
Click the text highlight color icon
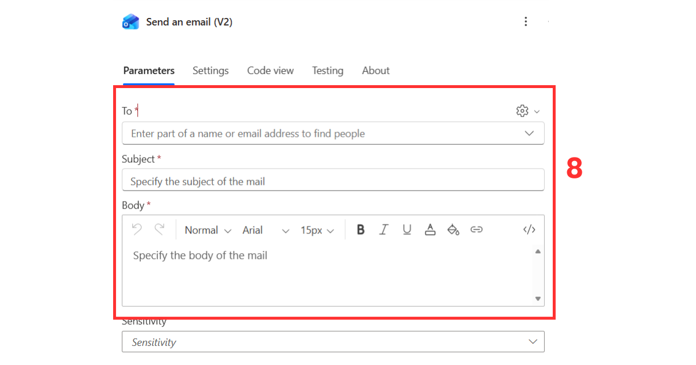(454, 229)
